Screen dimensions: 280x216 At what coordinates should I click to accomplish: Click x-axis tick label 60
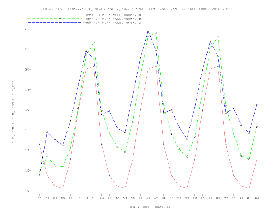pos(195,198)
